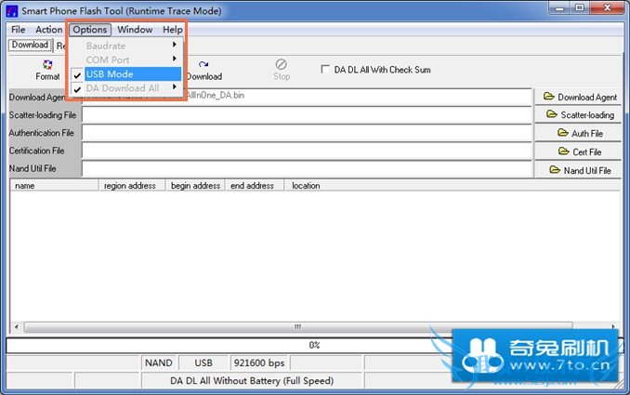Click the Nand Util File input field
The width and height of the screenshot is (630, 395).
[x=307, y=169]
